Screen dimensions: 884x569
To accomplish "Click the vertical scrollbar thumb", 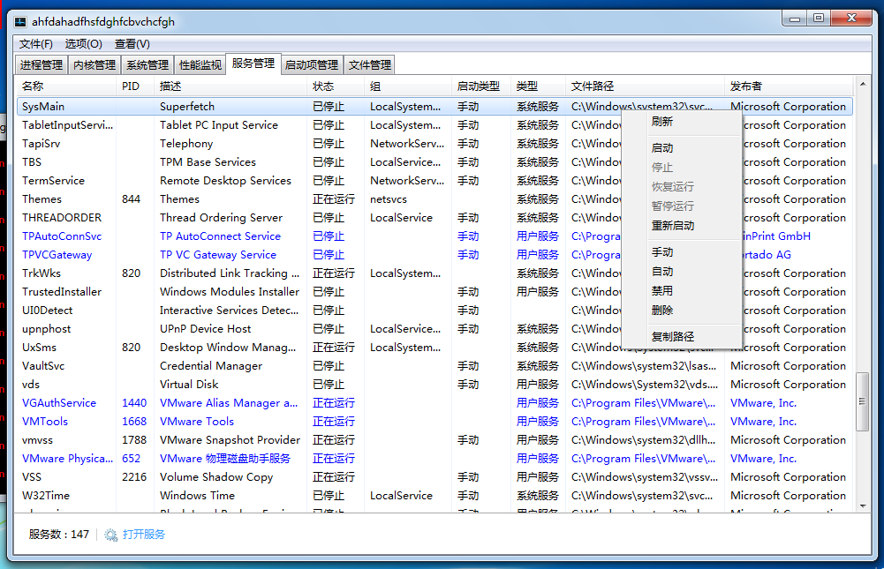I will [x=863, y=401].
